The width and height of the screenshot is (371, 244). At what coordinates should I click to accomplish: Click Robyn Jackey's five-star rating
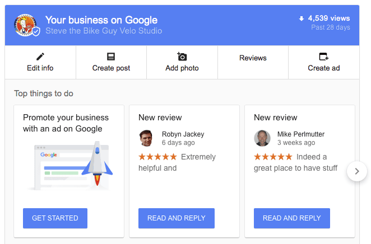click(x=157, y=157)
